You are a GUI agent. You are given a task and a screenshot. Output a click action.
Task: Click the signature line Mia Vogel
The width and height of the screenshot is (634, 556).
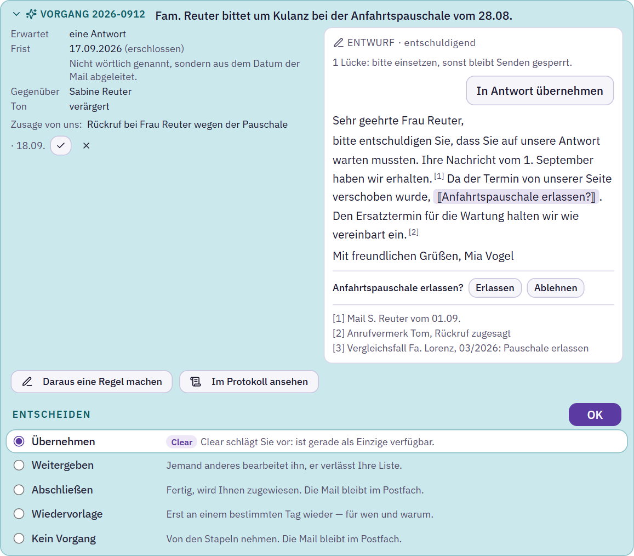point(423,256)
